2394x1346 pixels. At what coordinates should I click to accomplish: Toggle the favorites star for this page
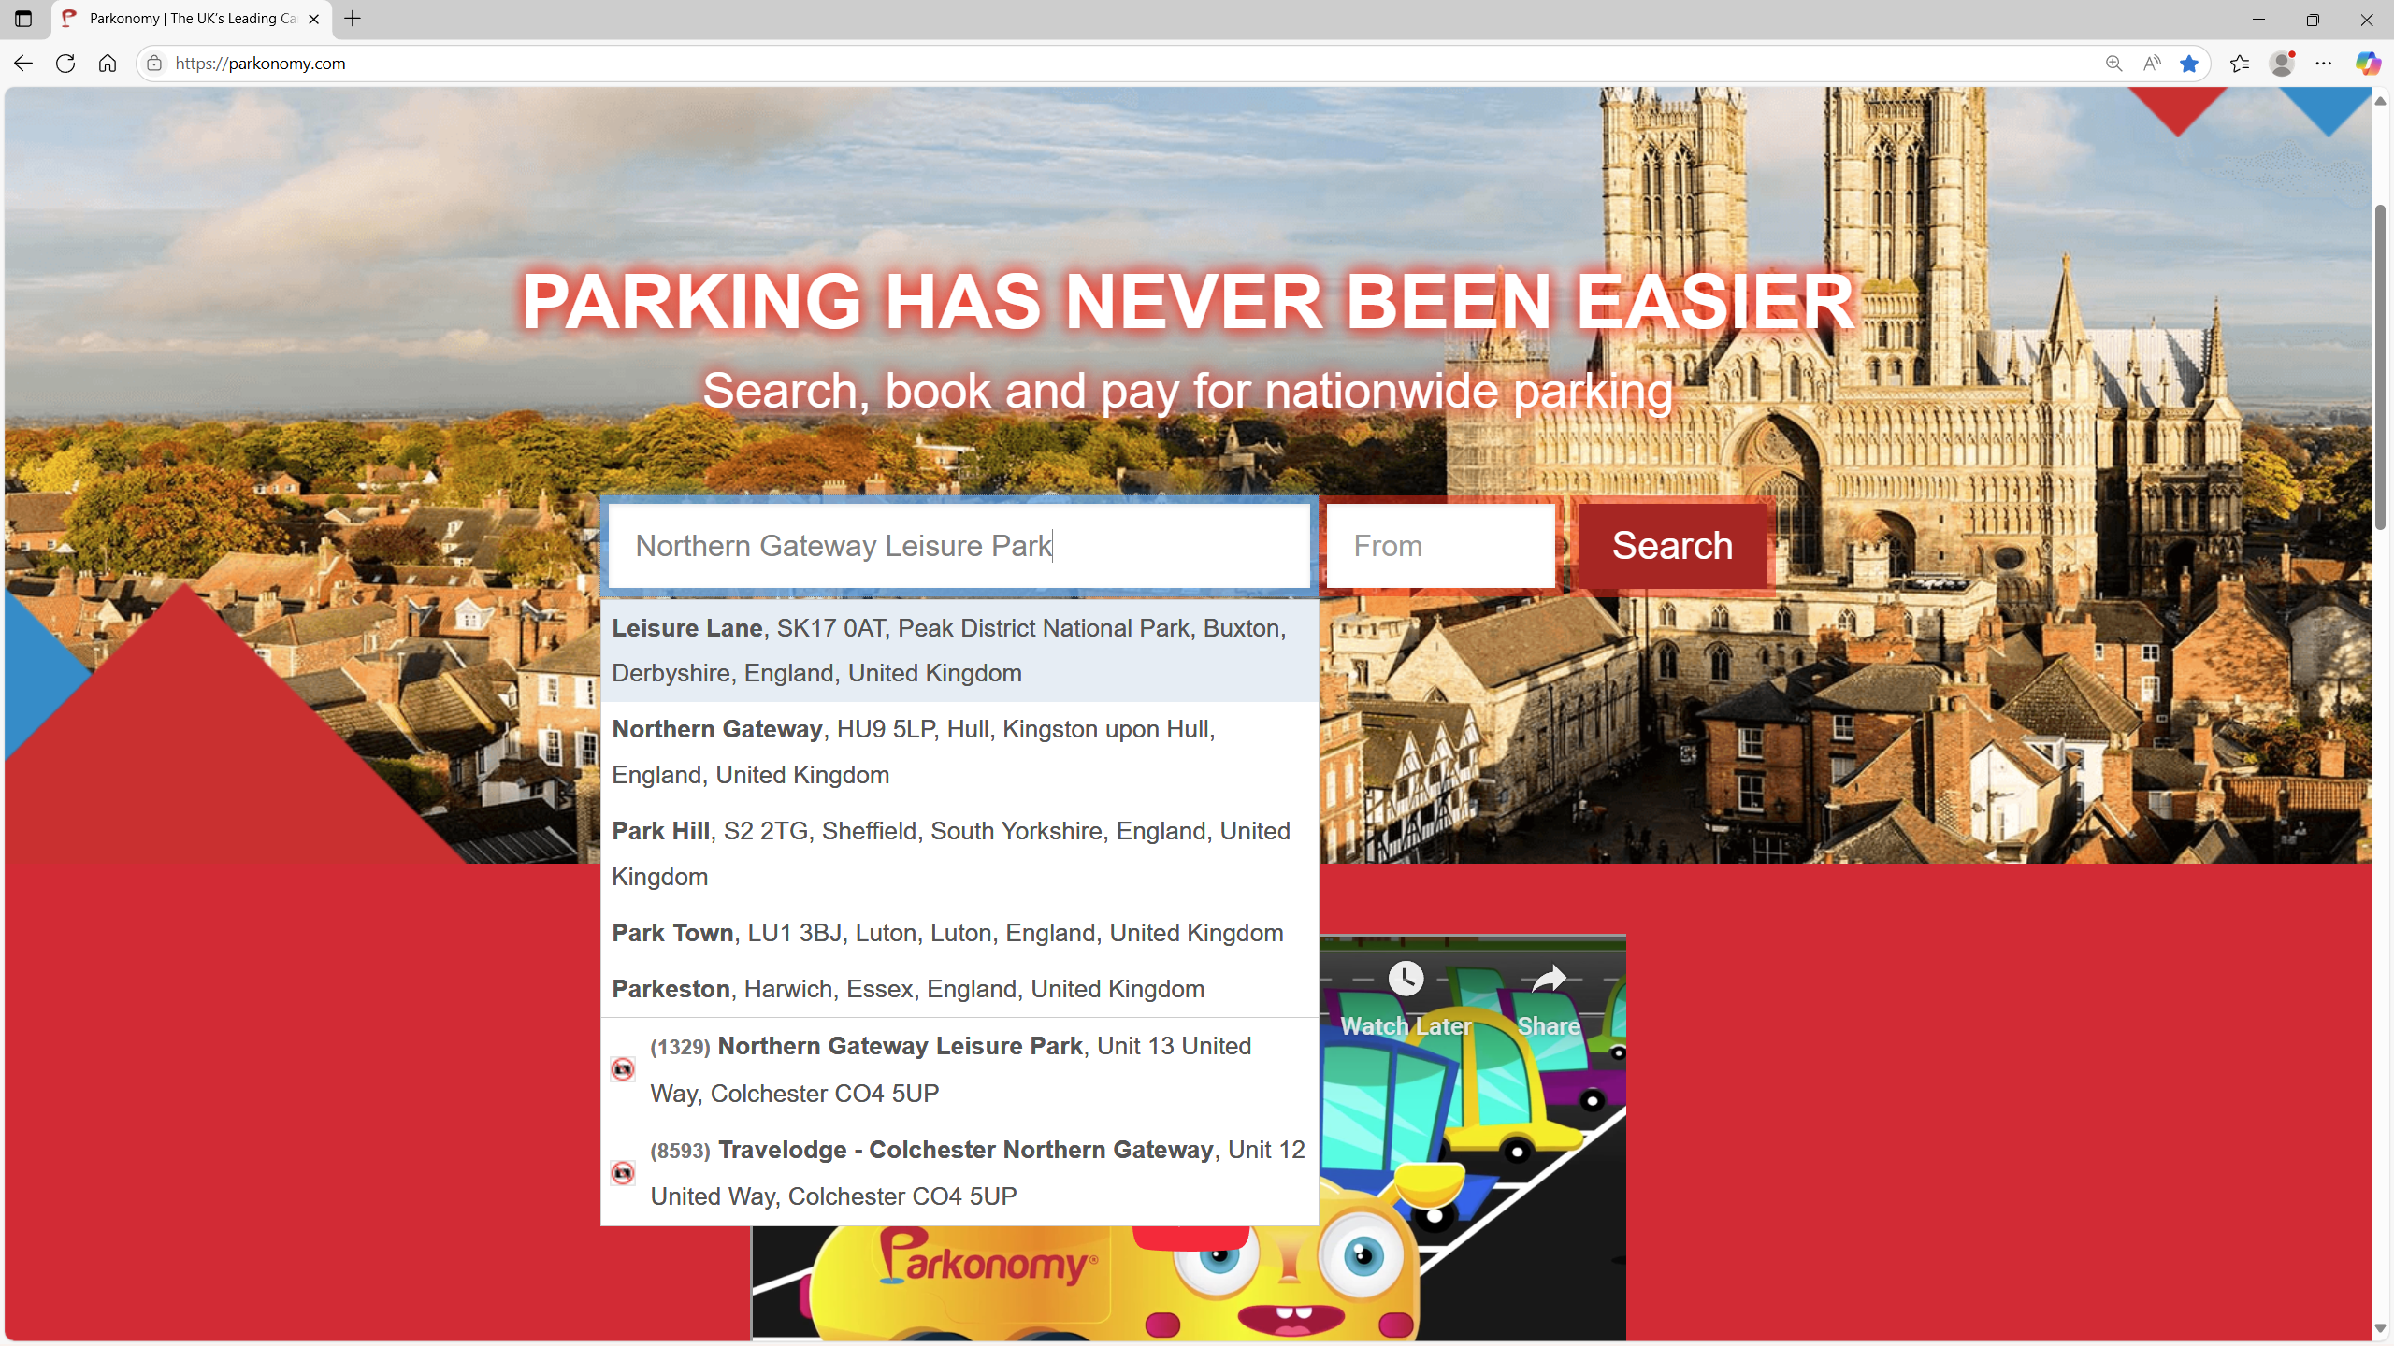coord(2189,64)
